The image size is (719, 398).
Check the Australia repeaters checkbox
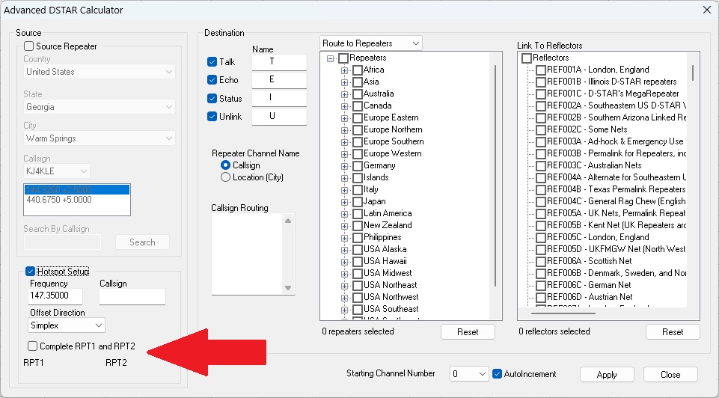click(x=358, y=94)
